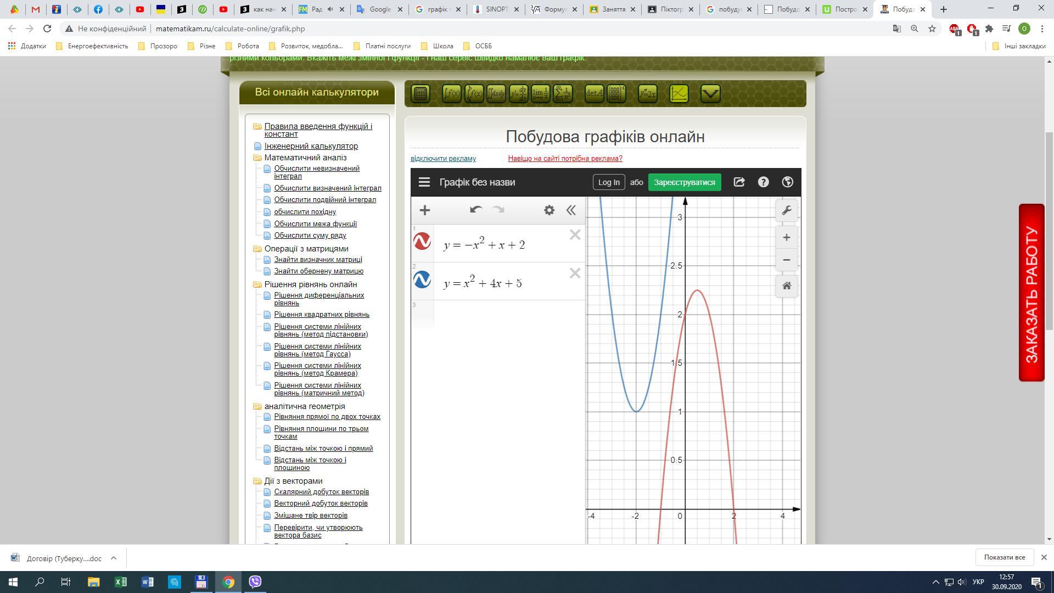Click the Log In button
The image size is (1054, 593).
[x=608, y=182]
